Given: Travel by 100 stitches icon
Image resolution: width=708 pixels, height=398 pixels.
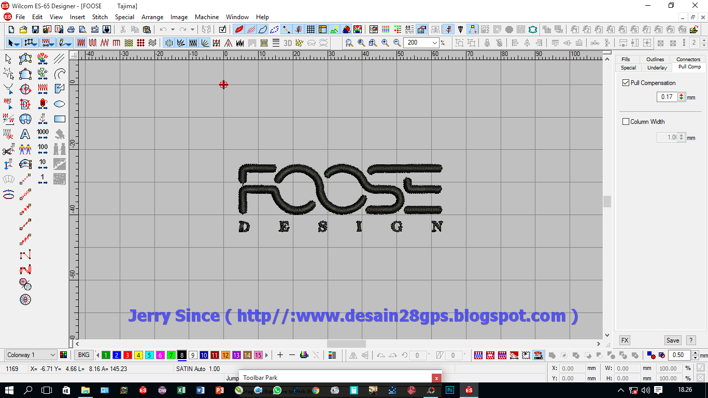Looking at the screenshot, I should tap(43, 149).
